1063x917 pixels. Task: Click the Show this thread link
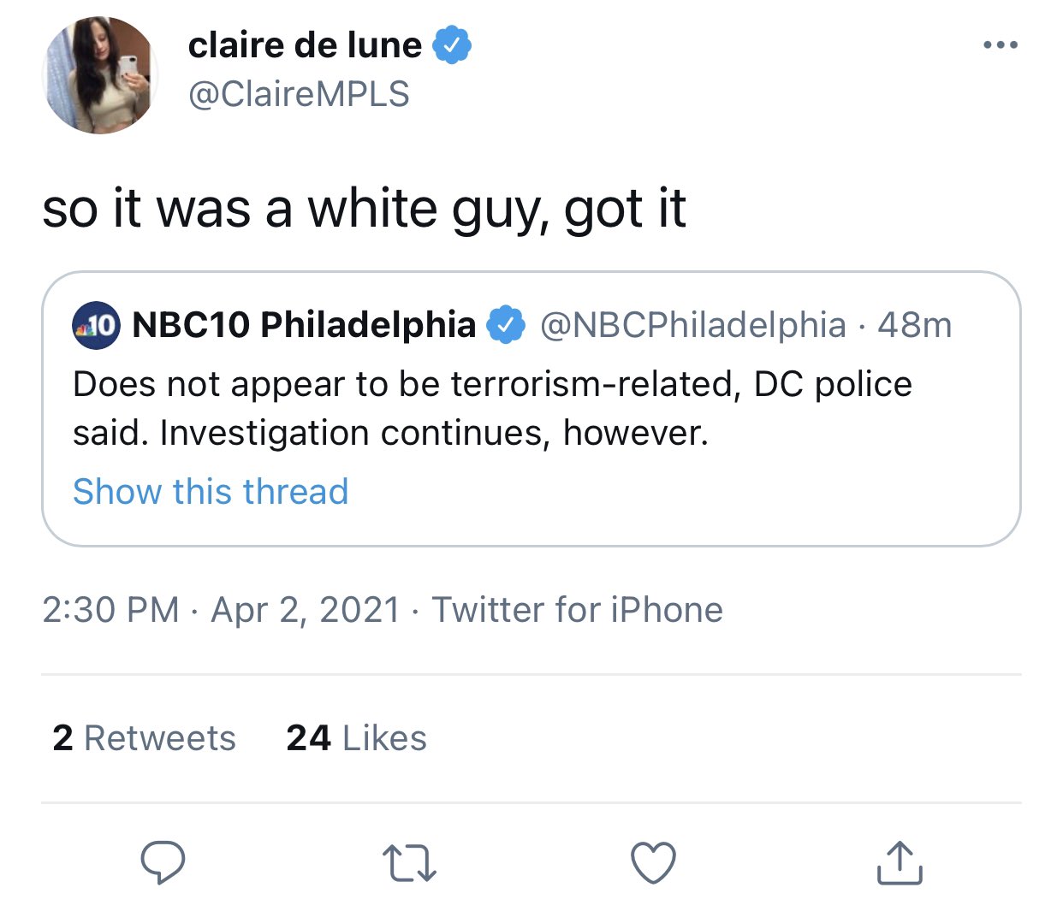pos(211,492)
